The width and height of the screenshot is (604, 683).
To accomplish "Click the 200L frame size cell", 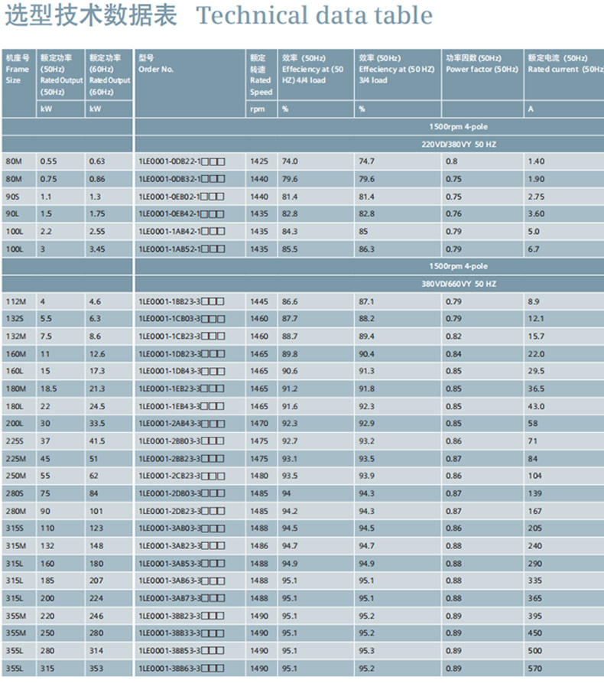I will (15, 423).
